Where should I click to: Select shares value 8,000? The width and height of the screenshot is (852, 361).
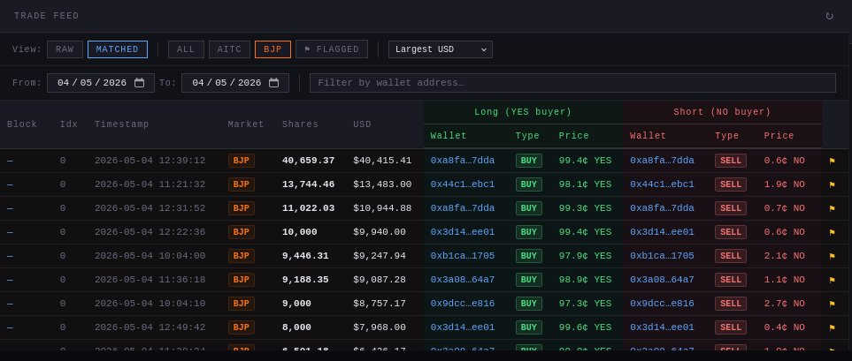click(296, 327)
